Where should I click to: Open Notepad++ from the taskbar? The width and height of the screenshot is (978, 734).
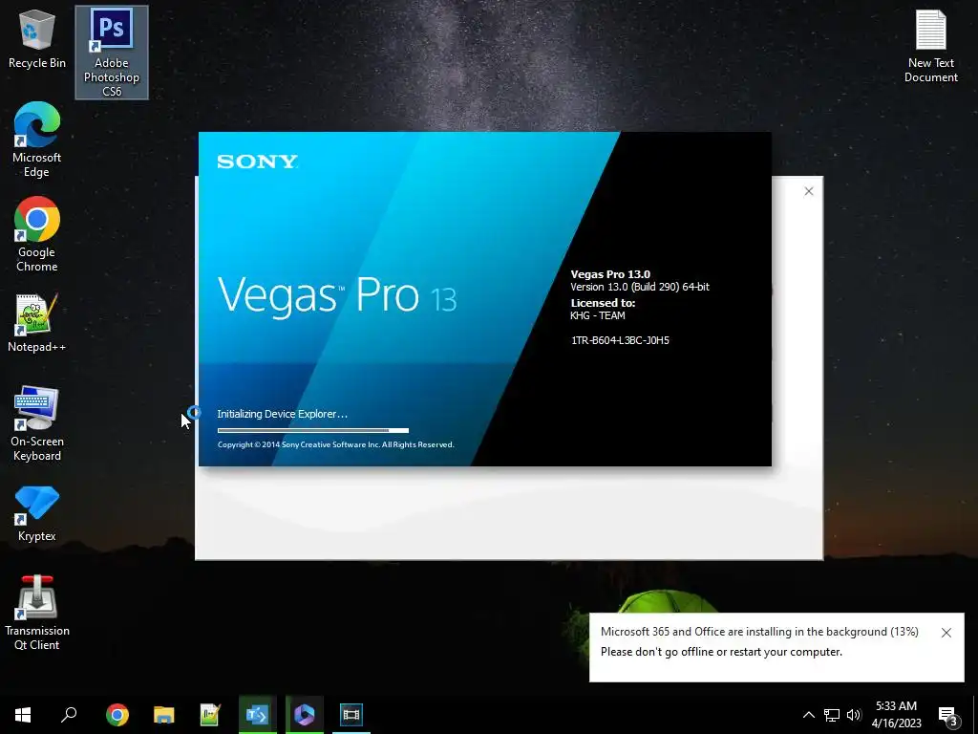(210, 715)
